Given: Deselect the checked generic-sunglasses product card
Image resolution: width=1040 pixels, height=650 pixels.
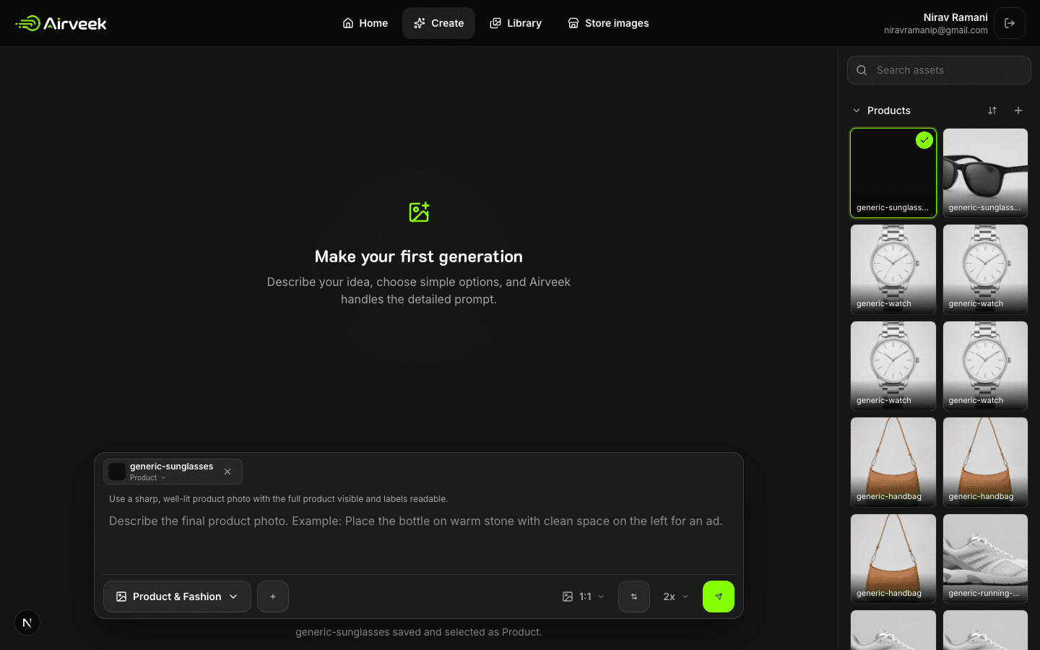Looking at the screenshot, I should pyautogui.click(x=893, y=173).
